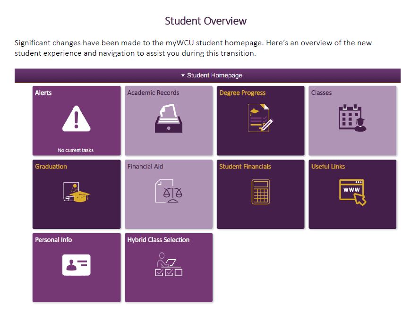Click the Graduation tile label
411x312 pixels.
[x=51, y=167]
